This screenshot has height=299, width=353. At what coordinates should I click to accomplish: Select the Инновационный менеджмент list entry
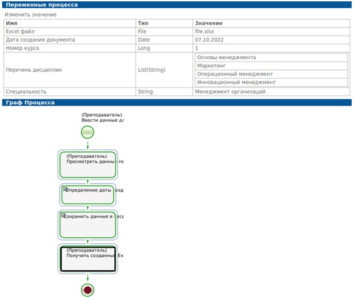(x=271, y=82)
